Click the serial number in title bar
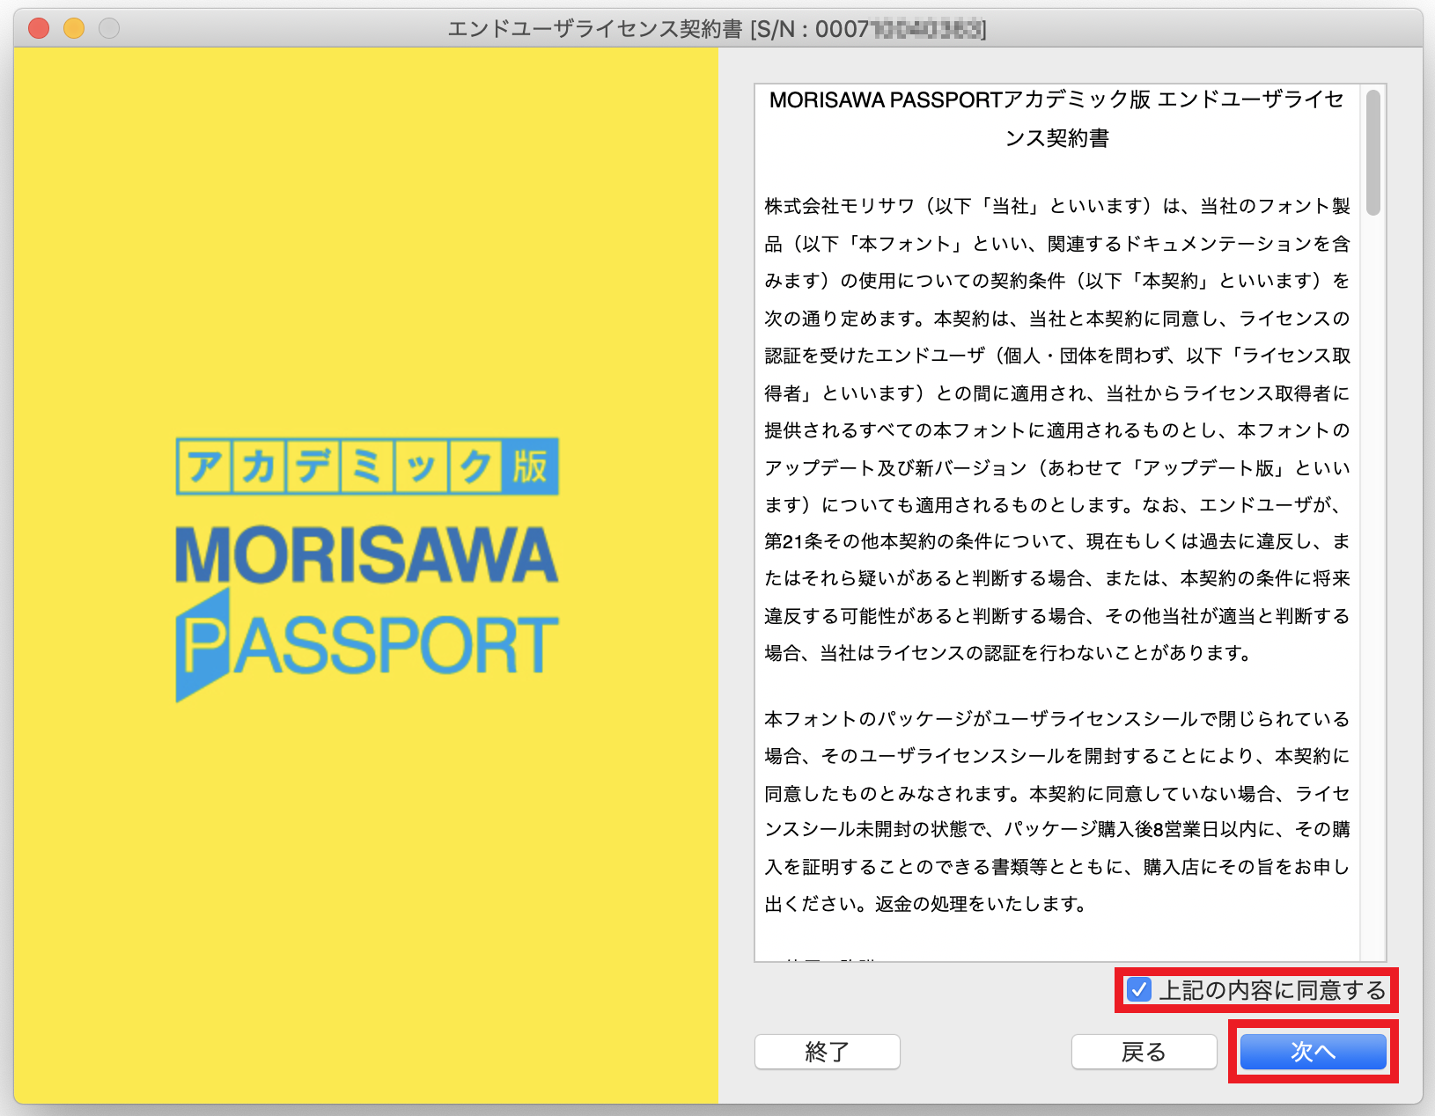 pyautogui.click(x=898, y=29)
